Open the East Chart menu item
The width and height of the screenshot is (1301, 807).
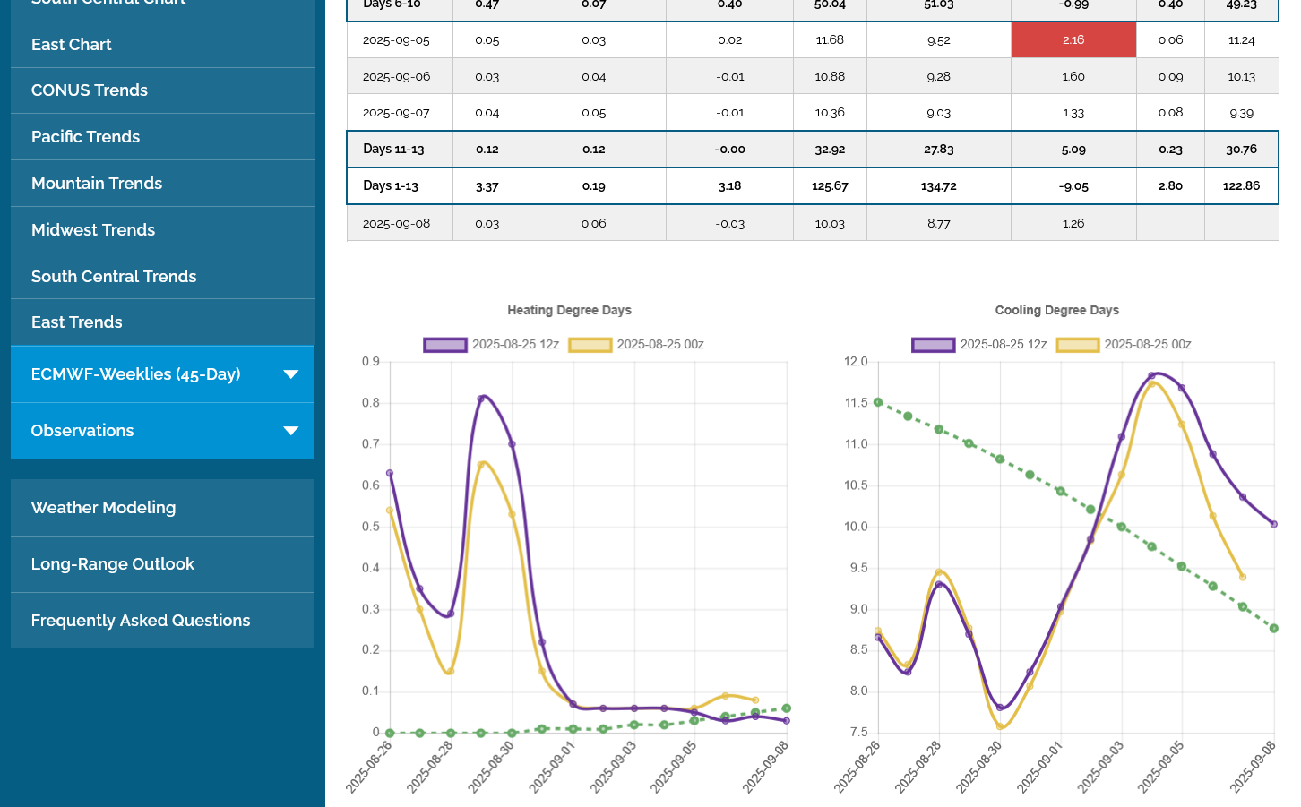[72, 45]
